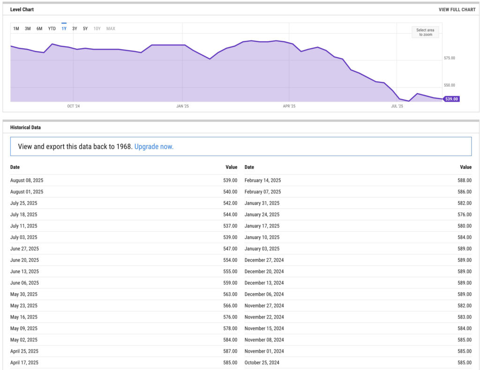Select the December 27, 2024 date
Image resolution: width=480 pixels, height=370 pixels.
264,260
